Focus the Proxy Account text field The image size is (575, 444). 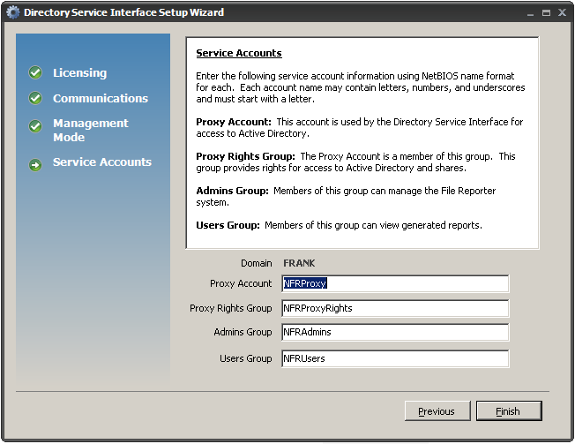pos(394,283)
